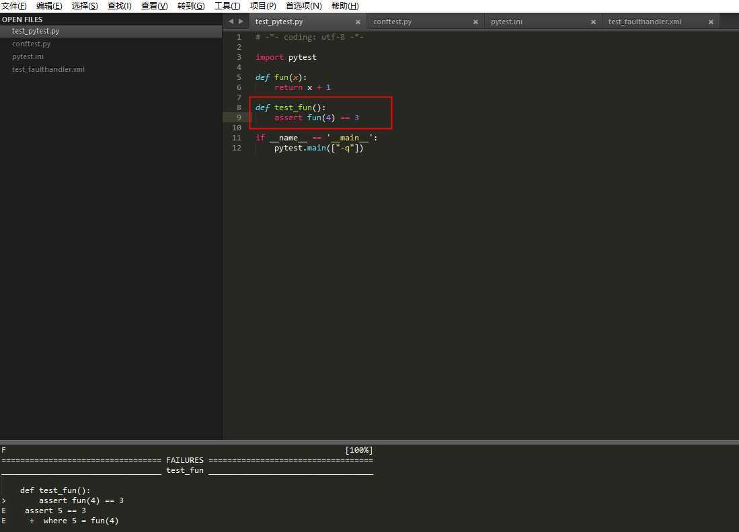Image resolution: width=739 pixels, height=532 pixels.
Task: Close the pytest.ini tab
Action: (x=593, y=22)
